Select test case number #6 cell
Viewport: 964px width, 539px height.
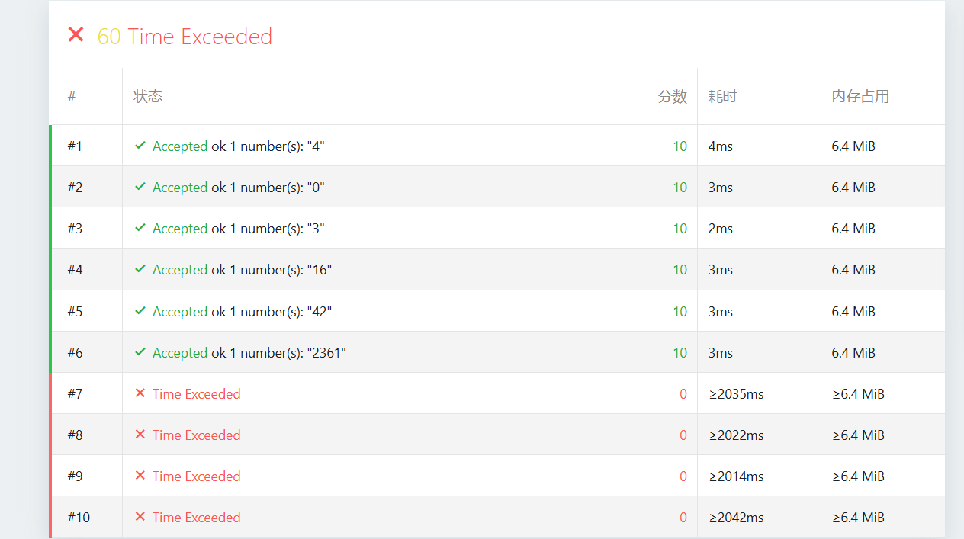tap(75, 353)
